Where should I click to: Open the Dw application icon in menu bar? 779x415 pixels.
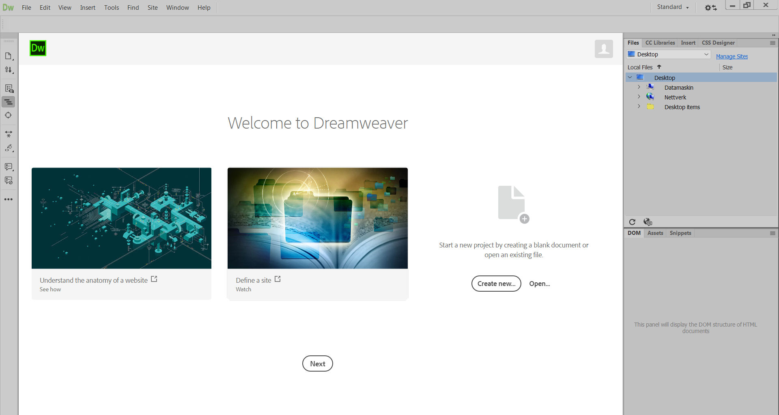(8, 7)
